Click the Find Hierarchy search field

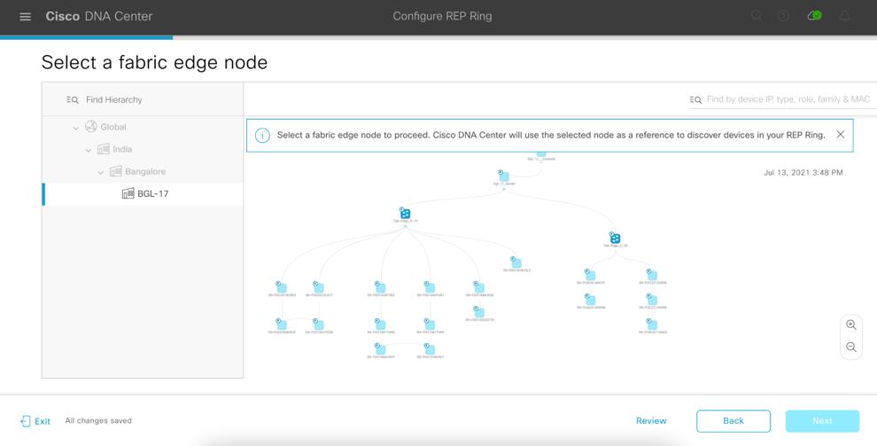[151, 100]
